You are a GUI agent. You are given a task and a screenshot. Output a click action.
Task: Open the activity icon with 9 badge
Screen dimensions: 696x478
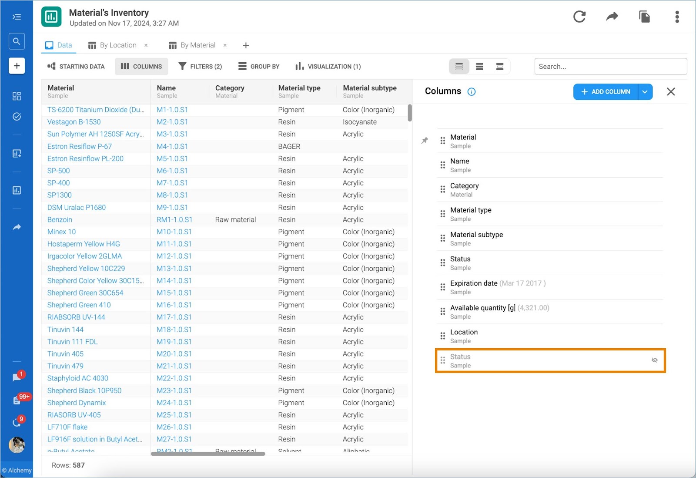point(17,422)
